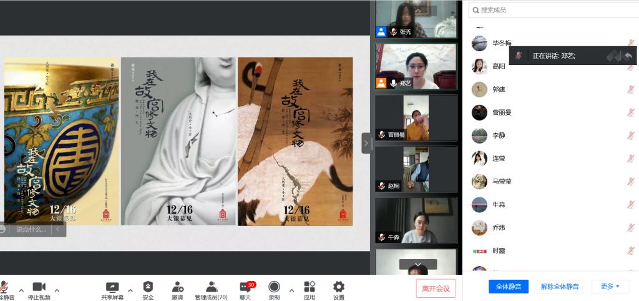Click 离开会议 leave meeting button

[x=436, y=289]
